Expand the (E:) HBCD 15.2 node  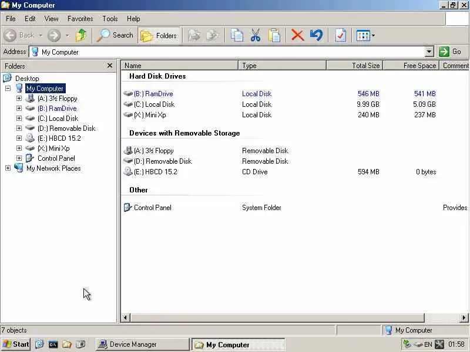click(19, 138)
